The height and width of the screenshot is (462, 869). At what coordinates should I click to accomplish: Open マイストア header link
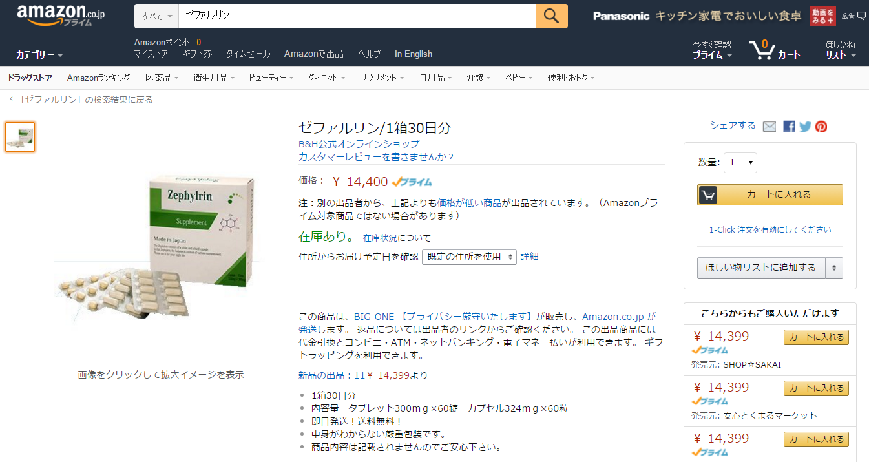point(151,54)
